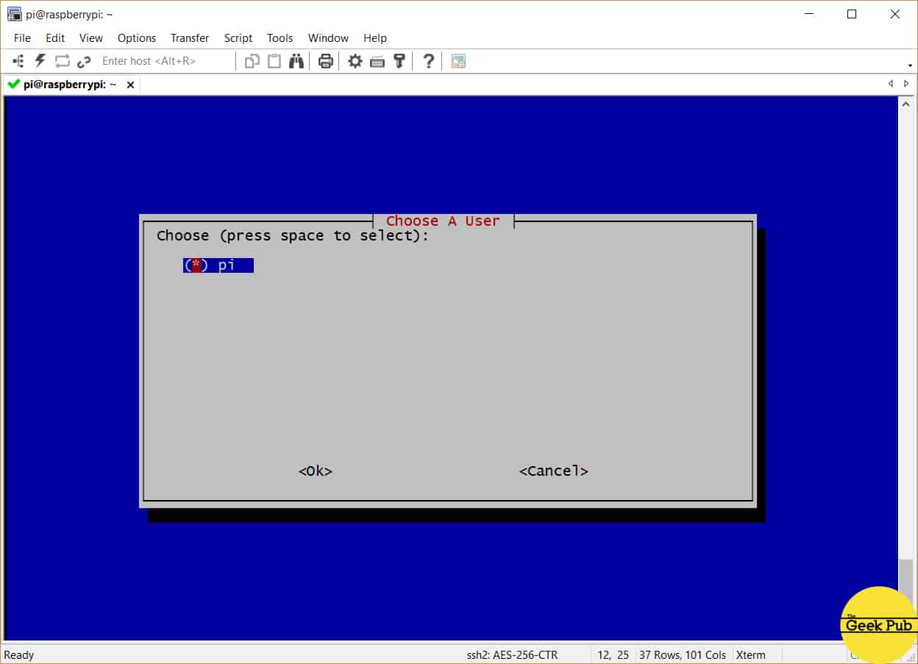The image size is (918, 664).
Task: Open the Public Key Assistant icon
Action: click(399, 61)
